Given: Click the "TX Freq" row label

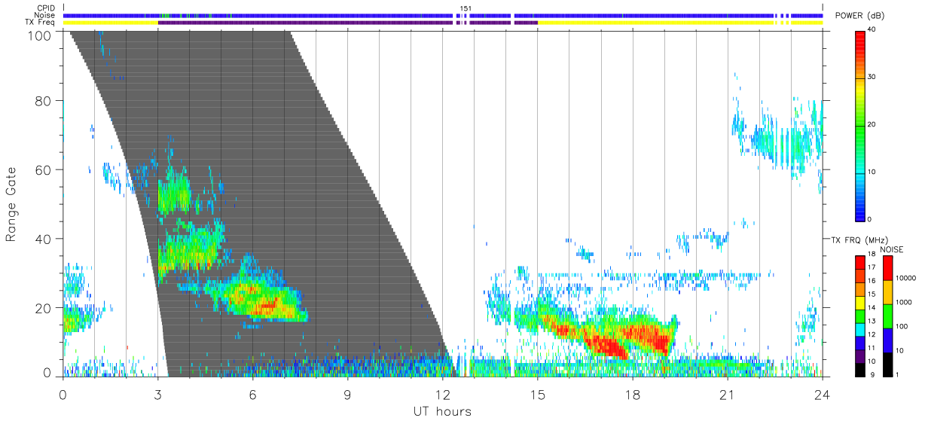Looking at the screenshot, I should pyautogui.click(x=41, y=22).
